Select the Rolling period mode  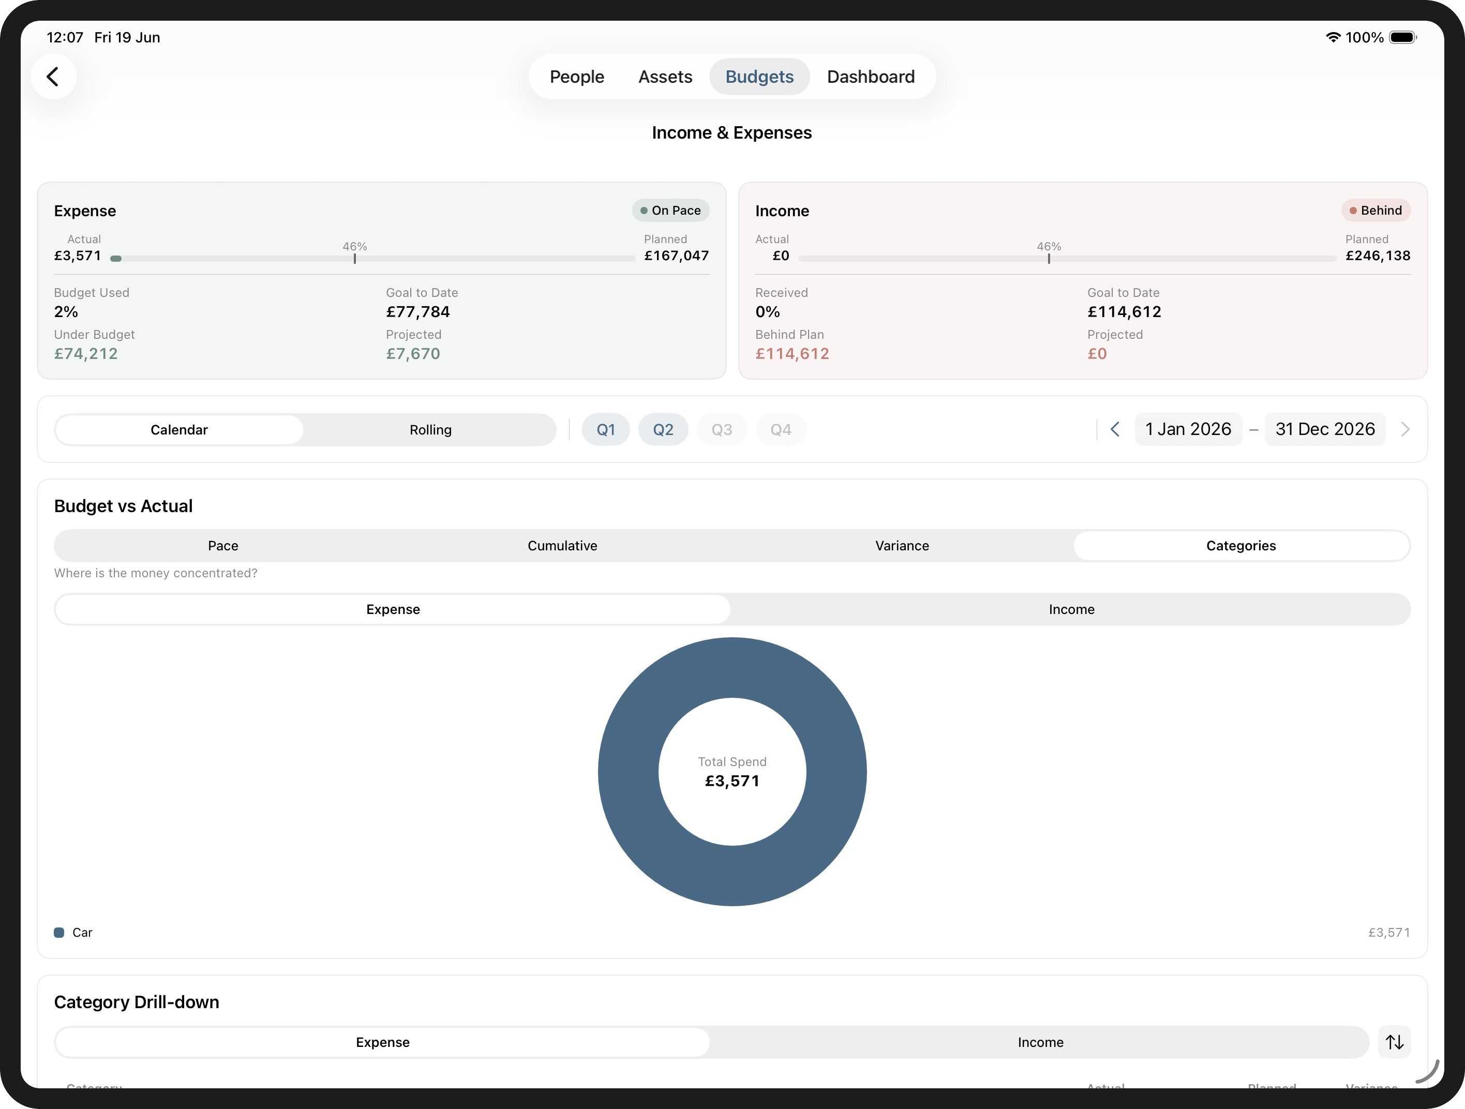(430, 430)
